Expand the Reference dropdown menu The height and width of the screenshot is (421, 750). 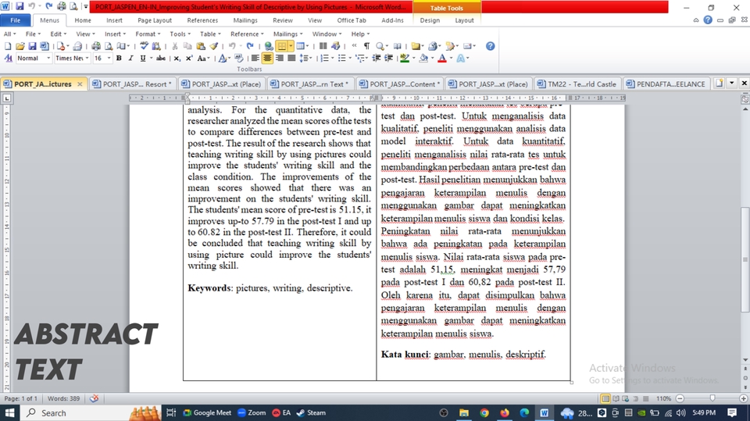(x=247, y=34)
